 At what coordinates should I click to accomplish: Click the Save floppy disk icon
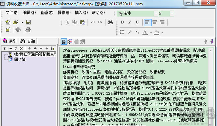28,22
